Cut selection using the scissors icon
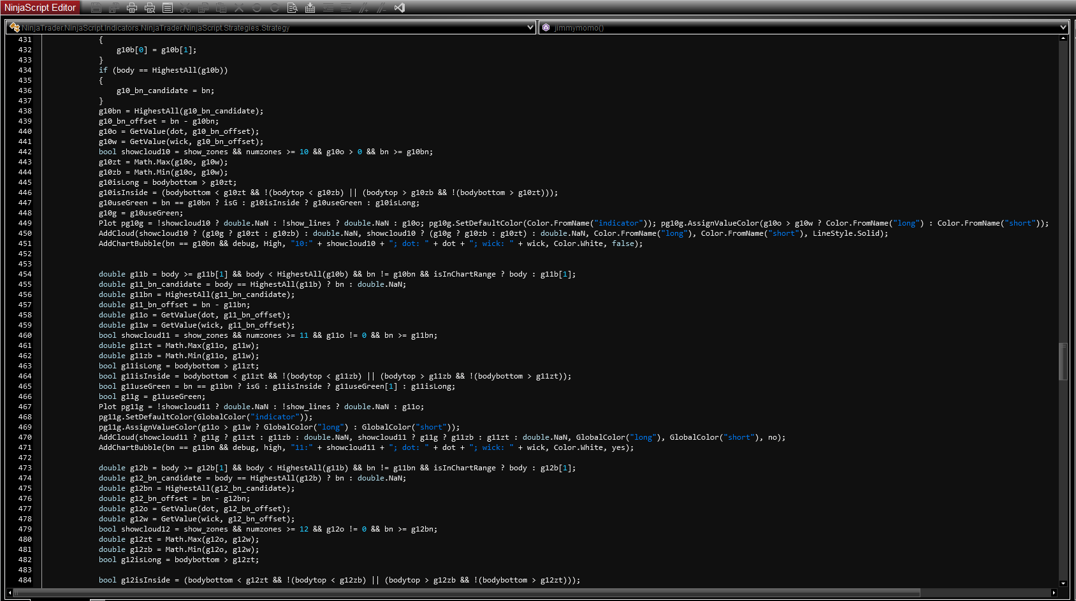 (x=185, y=8)
